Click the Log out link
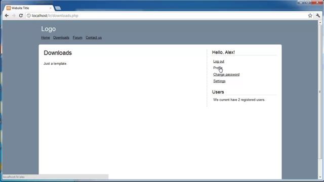The height and width of the screenshot is (182, 324). 219,61
